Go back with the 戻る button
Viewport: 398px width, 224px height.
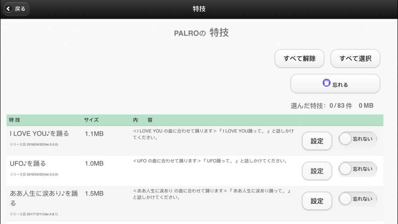pyautogui.click(x=16, y=9)
